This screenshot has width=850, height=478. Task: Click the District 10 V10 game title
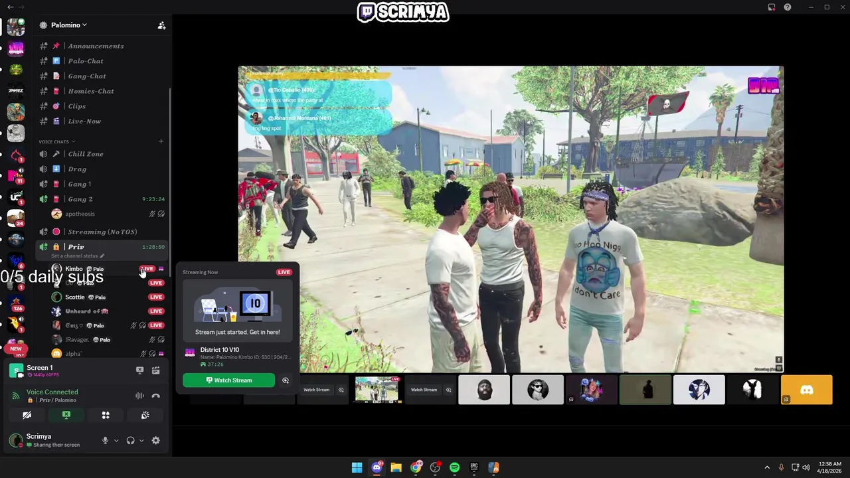coord(219,350)
